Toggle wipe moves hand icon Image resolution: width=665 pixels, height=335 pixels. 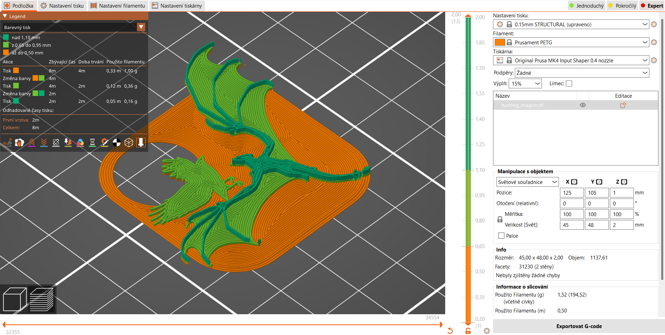coord(19,142)
